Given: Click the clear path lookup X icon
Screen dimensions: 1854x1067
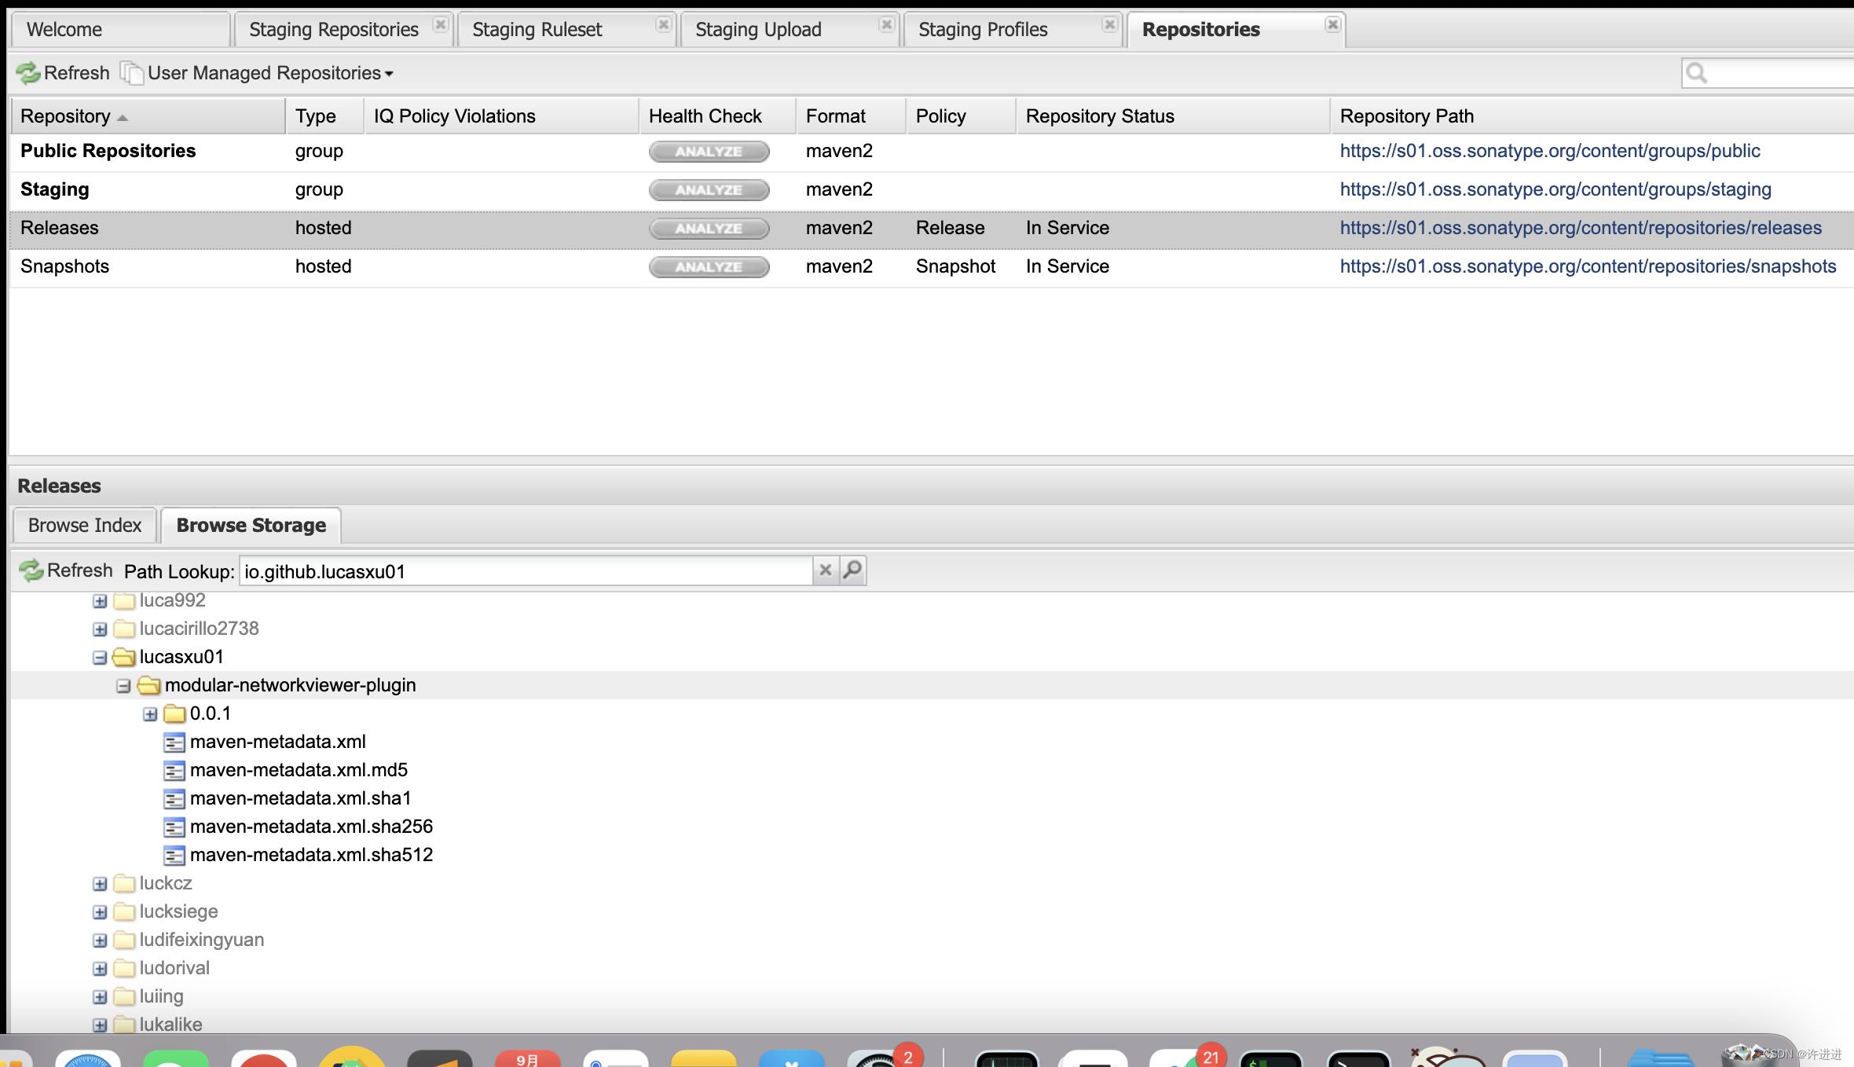Looking at the screenshot, I should [825, 569].
